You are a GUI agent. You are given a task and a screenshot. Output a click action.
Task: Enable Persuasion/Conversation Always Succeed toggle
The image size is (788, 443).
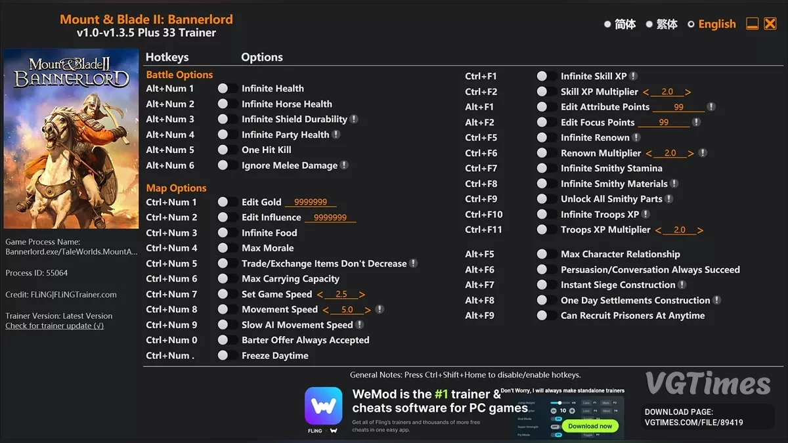point(547,270)
